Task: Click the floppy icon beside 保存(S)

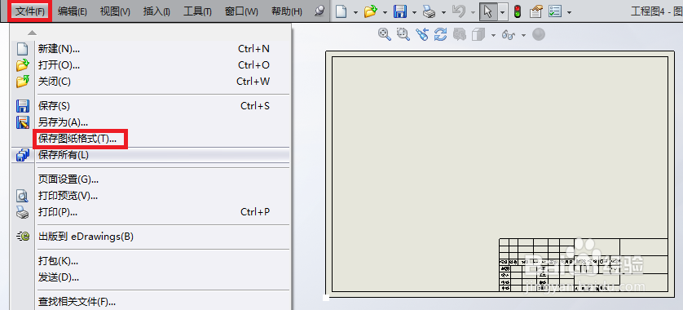Action: [x=22, y=106]
